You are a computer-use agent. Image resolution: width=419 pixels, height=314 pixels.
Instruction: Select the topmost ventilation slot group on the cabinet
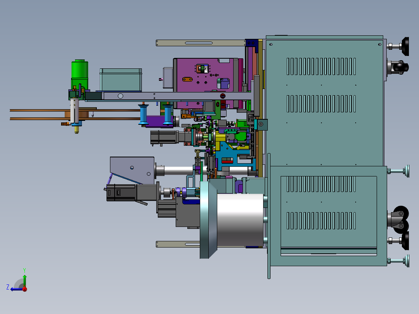click(x=321, y=66)
